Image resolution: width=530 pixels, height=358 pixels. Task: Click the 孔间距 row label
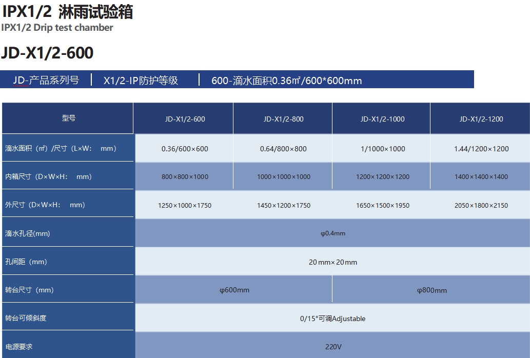point(26,262)
